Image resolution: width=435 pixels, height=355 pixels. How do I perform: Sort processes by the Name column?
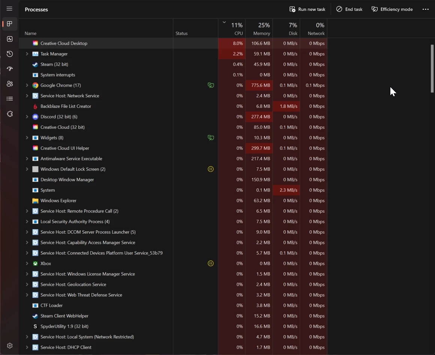96,28
